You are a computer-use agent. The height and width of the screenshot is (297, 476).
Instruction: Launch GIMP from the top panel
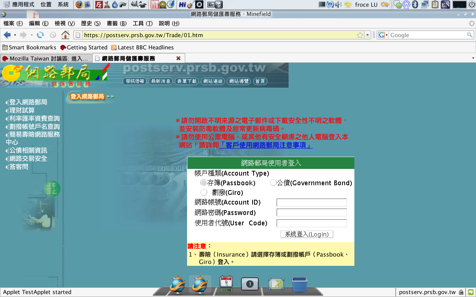point(134,4)
